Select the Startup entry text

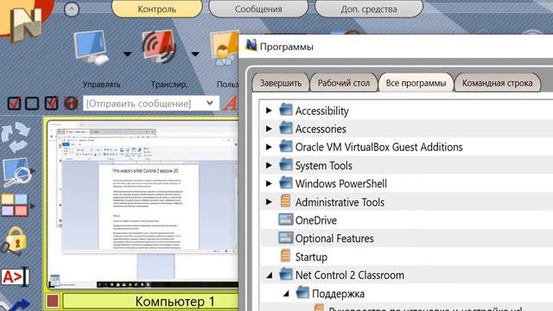pos(311,257)
